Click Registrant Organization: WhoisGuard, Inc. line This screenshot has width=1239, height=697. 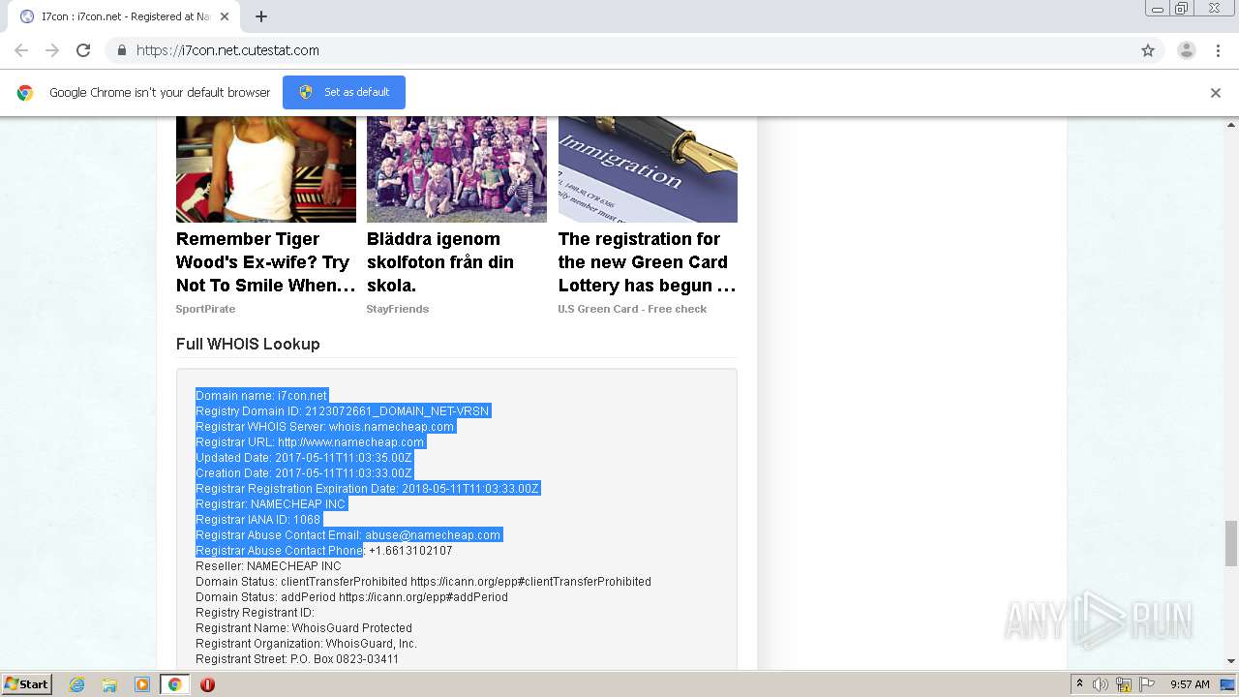pos(306,643)
